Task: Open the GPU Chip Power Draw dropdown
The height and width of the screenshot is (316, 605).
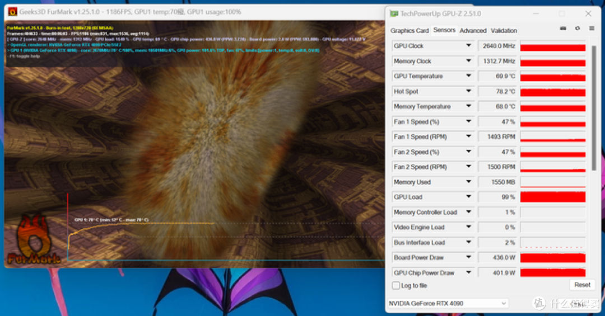Action: [x=468, y=272]
